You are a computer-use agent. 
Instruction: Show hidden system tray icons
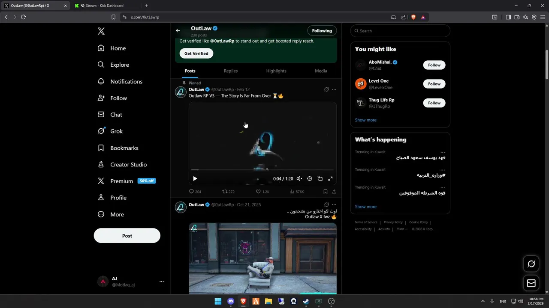click(483, 301)
